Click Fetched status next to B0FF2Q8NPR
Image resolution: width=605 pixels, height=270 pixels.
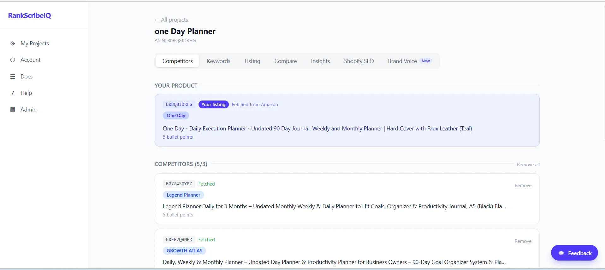206,240
